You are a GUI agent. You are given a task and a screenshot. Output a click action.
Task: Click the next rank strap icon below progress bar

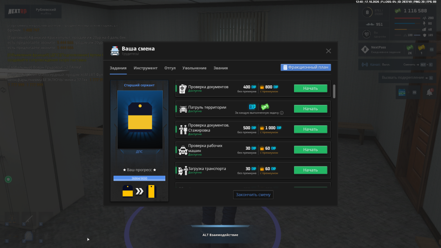[x=151, y=191]
